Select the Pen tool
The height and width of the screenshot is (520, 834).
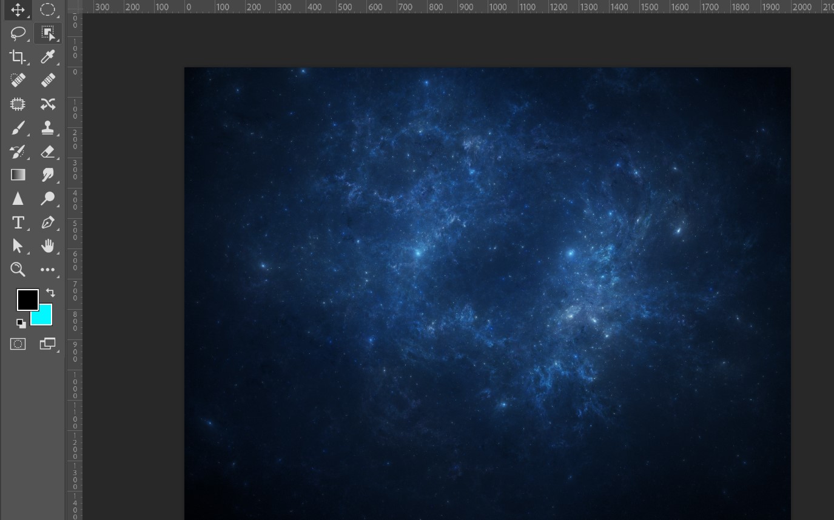(x=47, y=222)
